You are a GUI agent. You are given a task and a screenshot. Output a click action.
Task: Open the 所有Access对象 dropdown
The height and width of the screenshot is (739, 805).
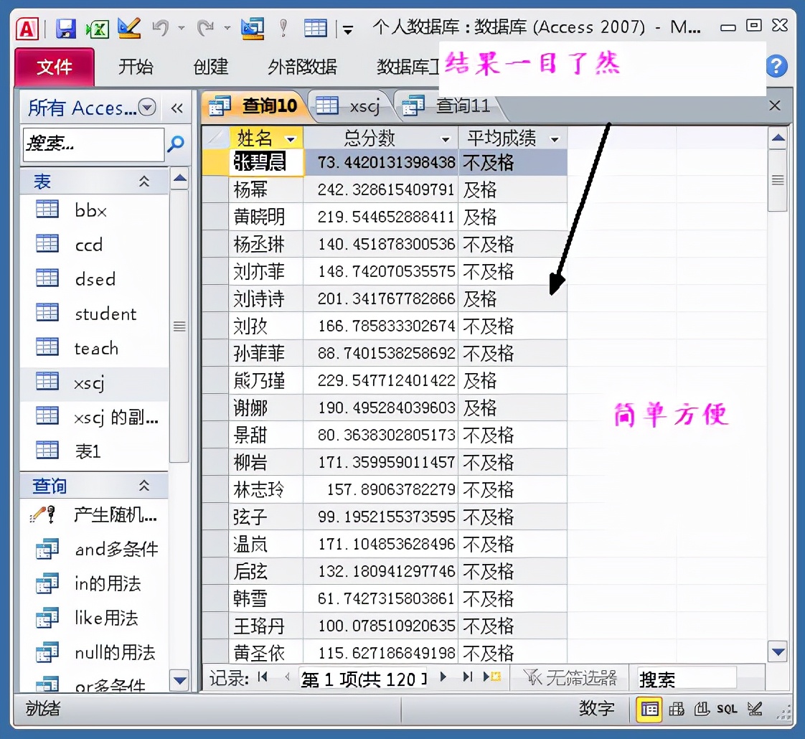pos(147,107)
